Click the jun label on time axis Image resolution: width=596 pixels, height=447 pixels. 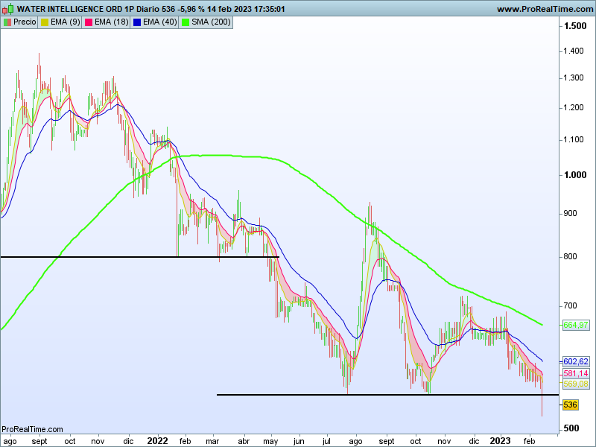tap(299, 441)
